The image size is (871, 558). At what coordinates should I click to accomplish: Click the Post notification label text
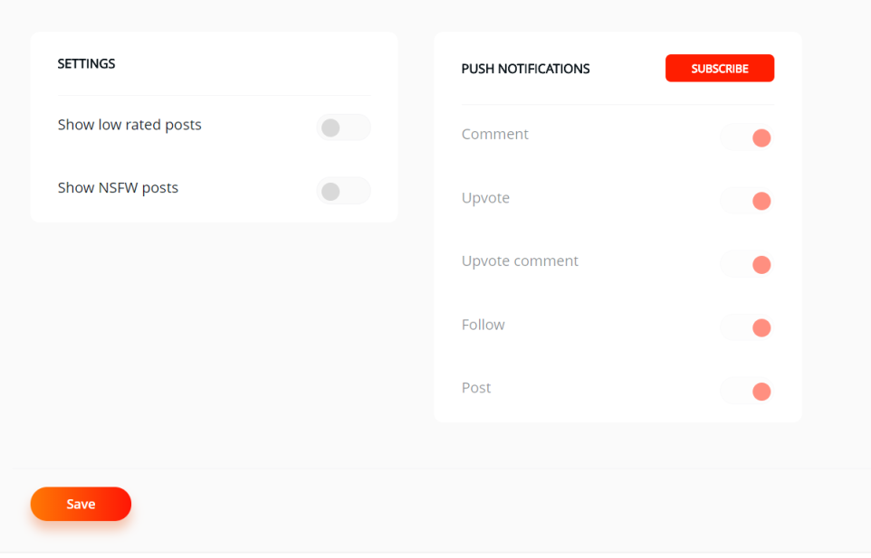[x=476, y=388]
